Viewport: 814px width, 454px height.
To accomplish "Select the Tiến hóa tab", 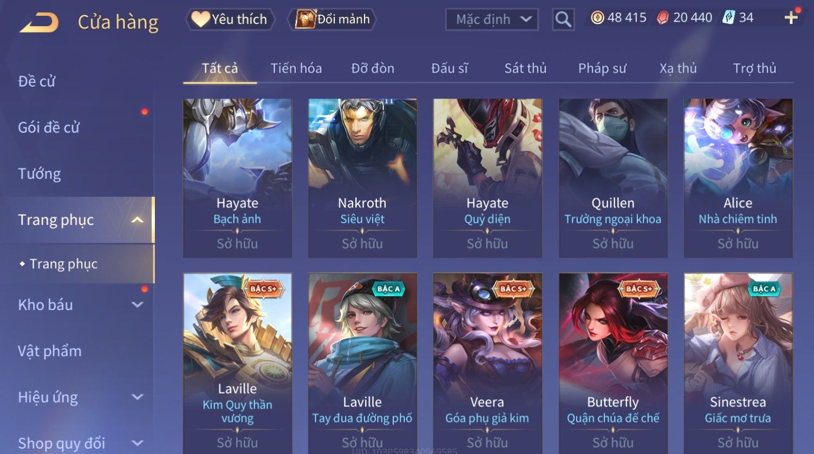I will pos(296,68).
